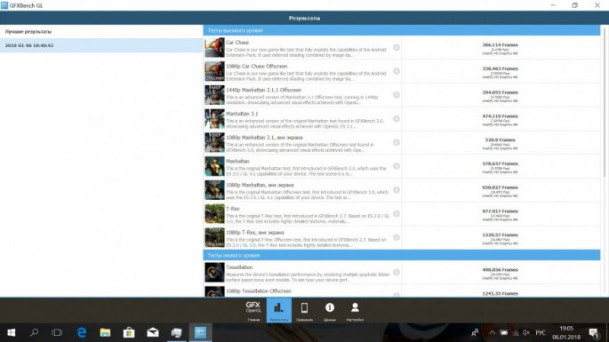The image size is (609, 342).
Task: Click the 474.119 Frames result
Action: pyautogui.click(x=500, y=116)
